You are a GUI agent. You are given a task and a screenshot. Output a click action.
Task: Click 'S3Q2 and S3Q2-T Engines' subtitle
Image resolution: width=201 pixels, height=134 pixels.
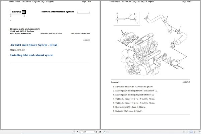[x=22, y=31]
